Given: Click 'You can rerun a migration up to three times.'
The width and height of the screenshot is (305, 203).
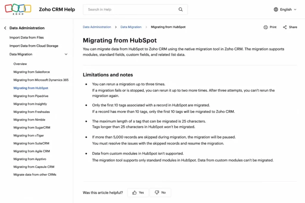Looking at the screenshot, I should tap(129, 84).
